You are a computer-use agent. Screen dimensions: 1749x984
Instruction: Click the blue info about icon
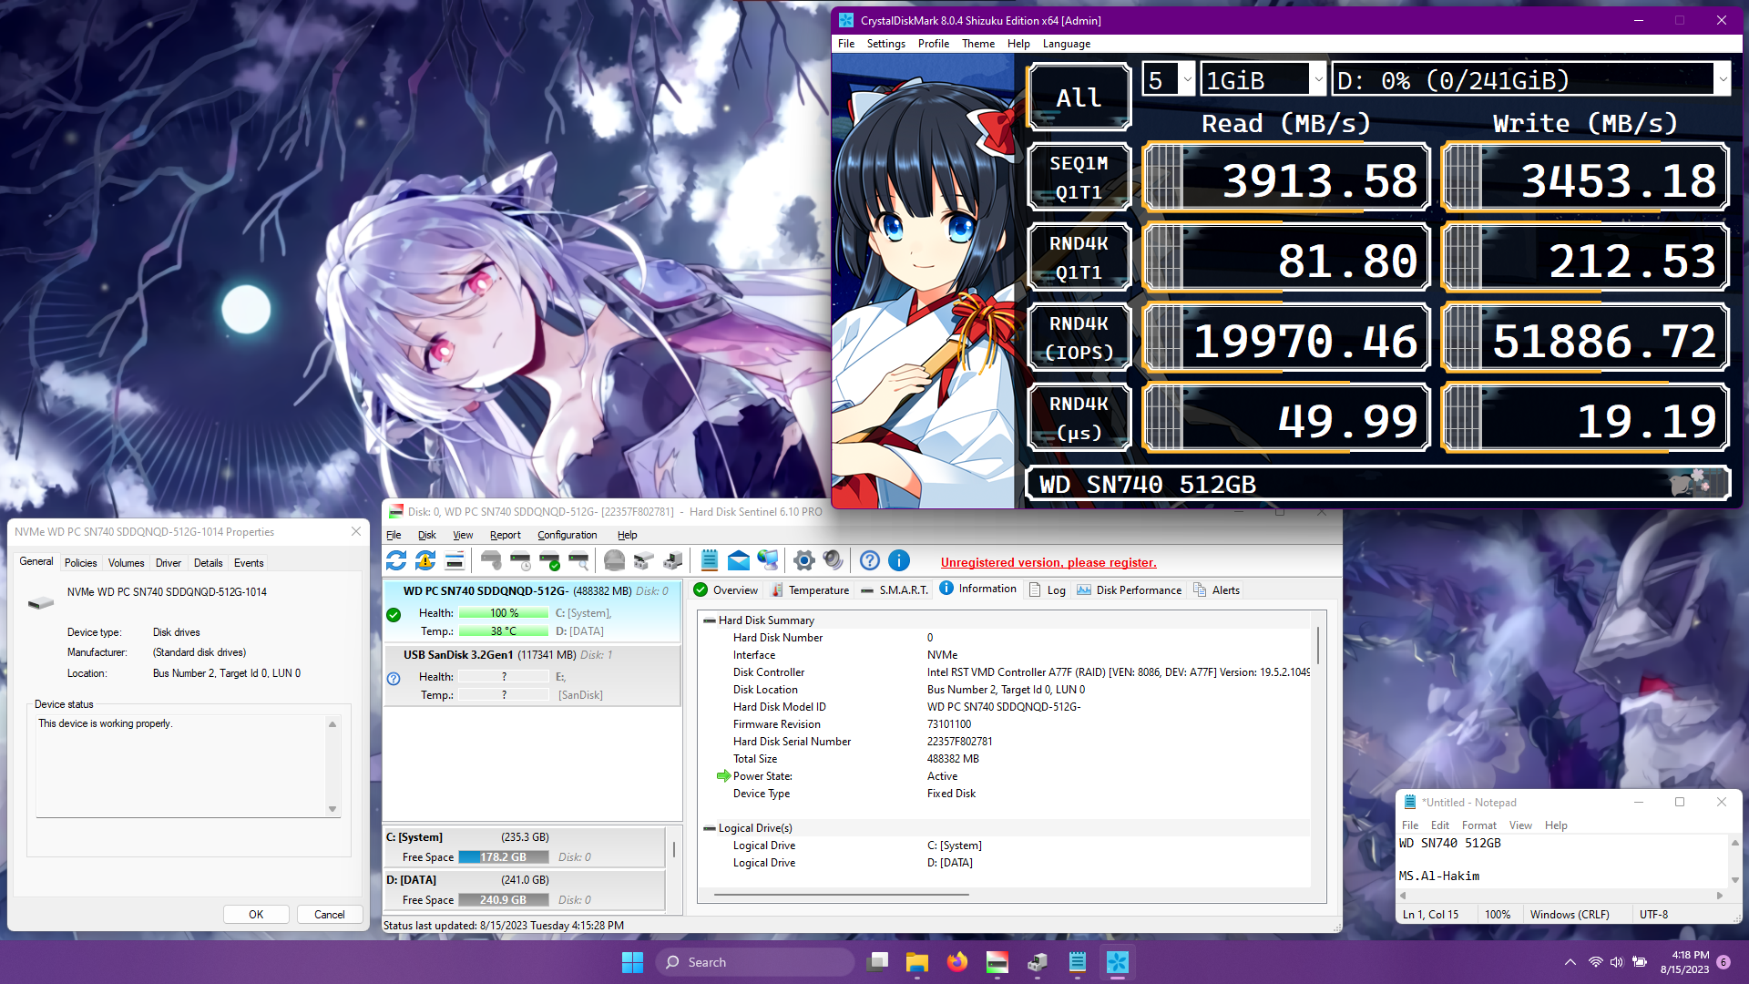pos(899,560)
